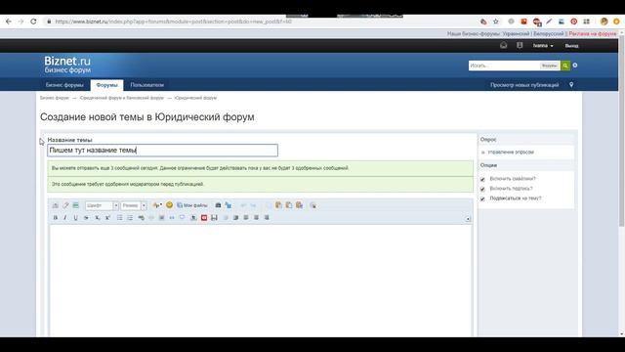Viewport: 625px width, 352px height.
Task: Open the Pinterest extension icon
Action: tap(573, 22)
